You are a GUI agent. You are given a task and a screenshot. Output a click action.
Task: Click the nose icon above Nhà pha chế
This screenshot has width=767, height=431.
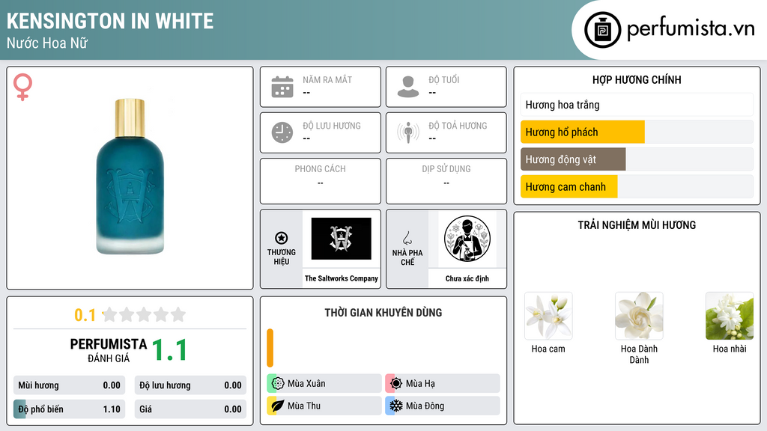(407, 238)
